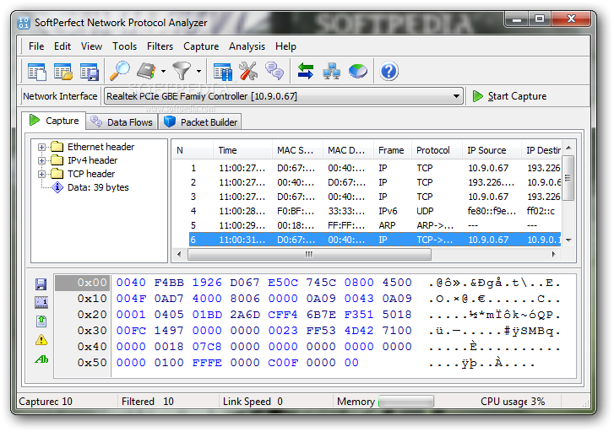
Task: Expand the Ethernet header node
Action: pos(41,147)
